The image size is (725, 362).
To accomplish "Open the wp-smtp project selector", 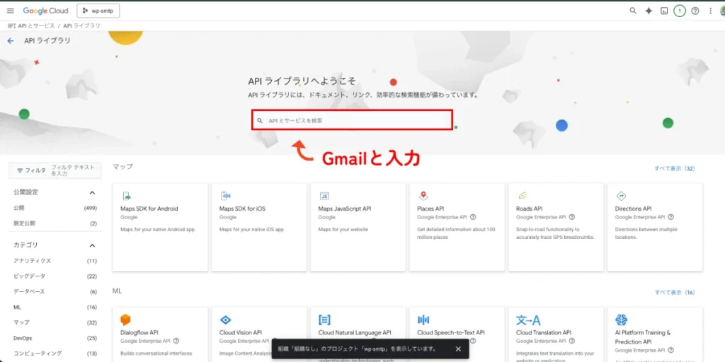I will point(98,11).
